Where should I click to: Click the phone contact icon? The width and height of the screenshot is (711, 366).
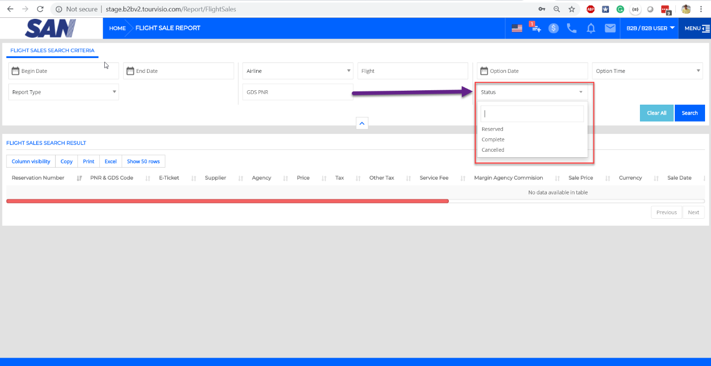click(x=572, y=28)
